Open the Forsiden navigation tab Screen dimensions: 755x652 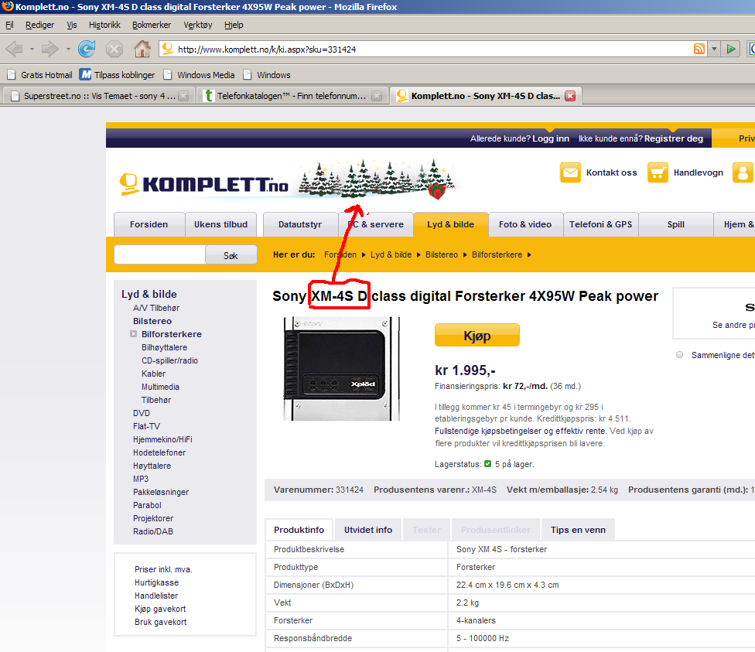[149, 224]
